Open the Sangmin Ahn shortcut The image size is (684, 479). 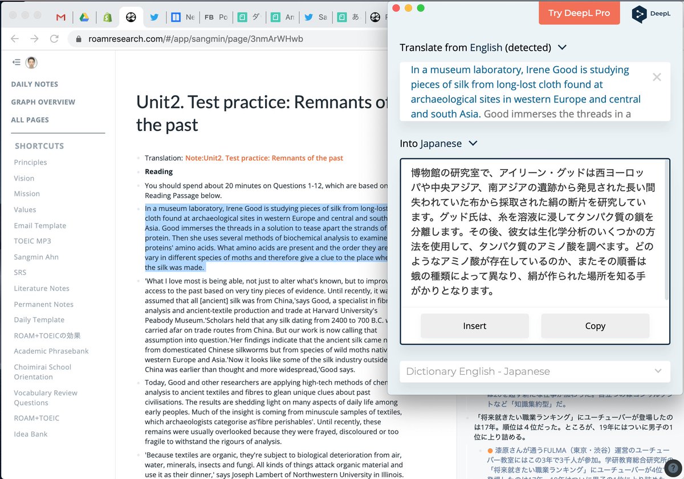click(36, 257)
